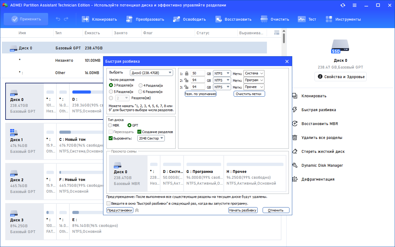Image resolution: width=395 pixels, height=247 pixels.
Task: Click the Отменить cancel button
Action: (276, 210)
